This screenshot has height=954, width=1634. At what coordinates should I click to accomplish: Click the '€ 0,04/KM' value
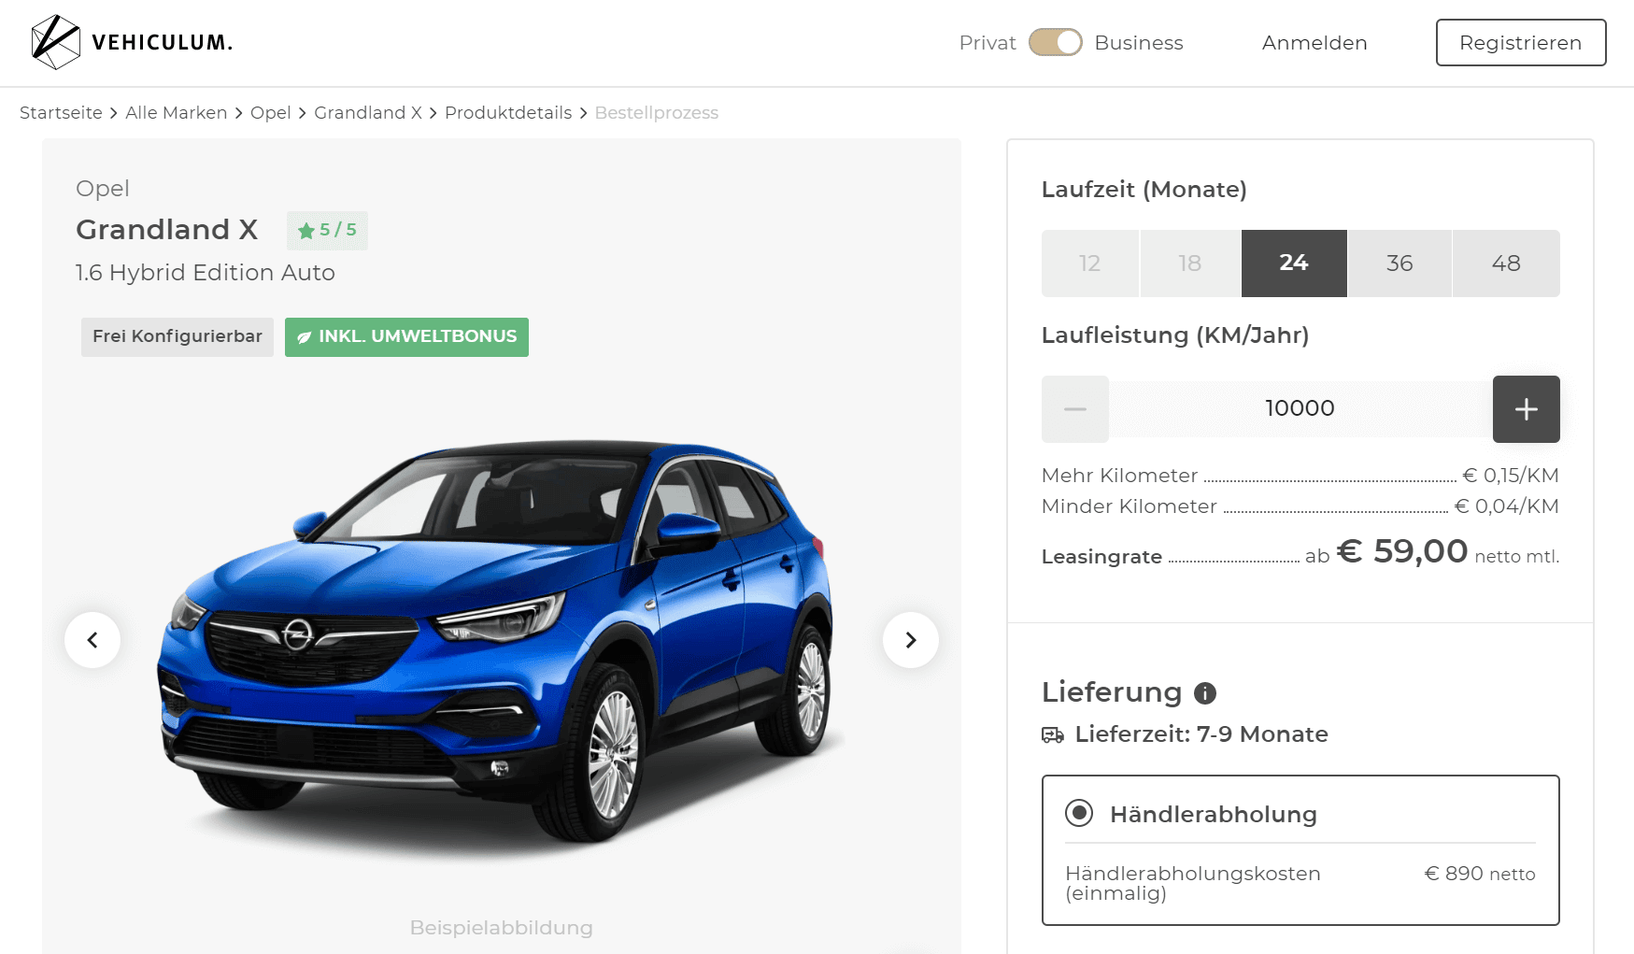click(1507, 506)
